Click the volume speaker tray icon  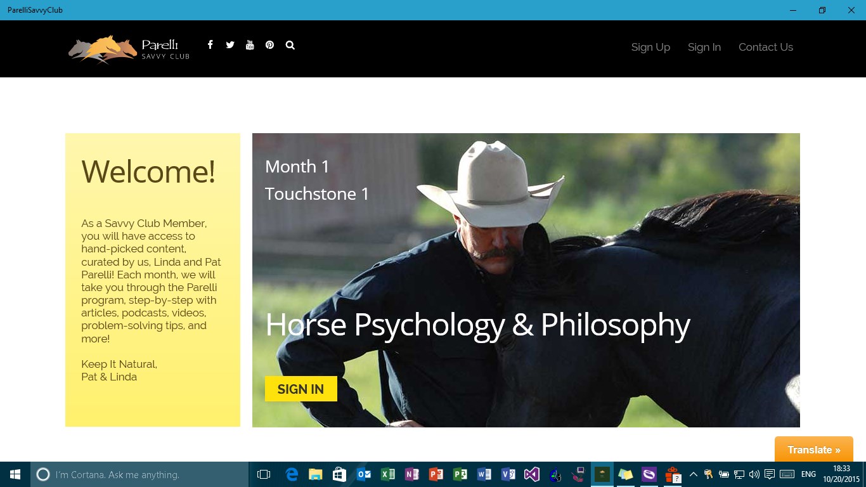tap(754, 474)
